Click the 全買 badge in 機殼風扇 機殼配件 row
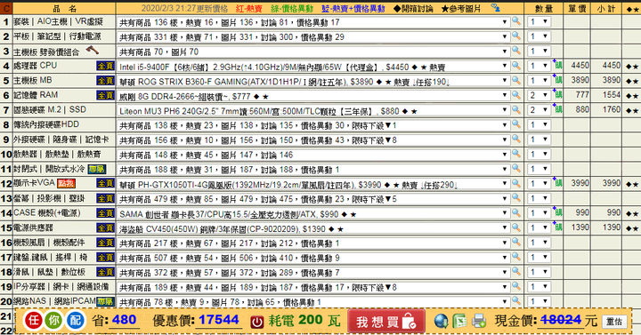 point(105,243)
